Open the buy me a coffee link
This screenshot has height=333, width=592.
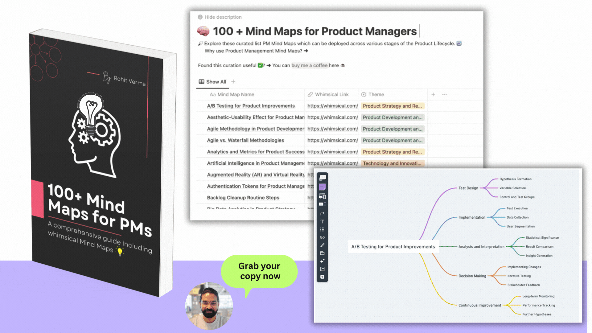point(309,65)
